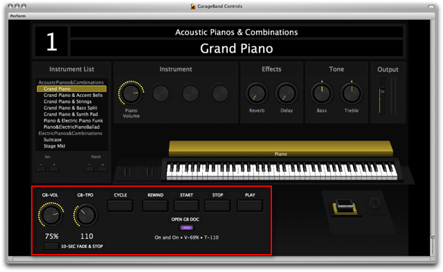The height and width of the screenshot is (272, 443).
Task: Toggle the 10-SEC FADE & STOP button
Action: coord(51,246)
